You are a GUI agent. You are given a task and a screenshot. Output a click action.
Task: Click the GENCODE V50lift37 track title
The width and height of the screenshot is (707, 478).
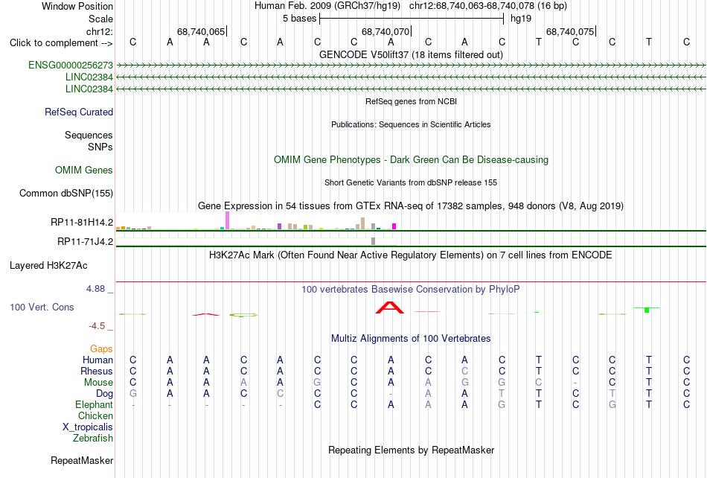[411, 54]
